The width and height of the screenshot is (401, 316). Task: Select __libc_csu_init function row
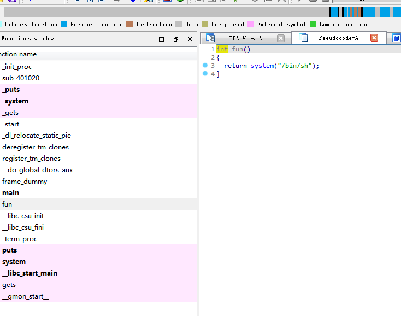(x=98, y=216)
